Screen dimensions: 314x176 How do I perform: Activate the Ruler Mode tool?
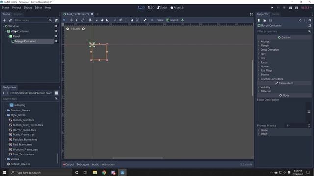tap(108, 20)
